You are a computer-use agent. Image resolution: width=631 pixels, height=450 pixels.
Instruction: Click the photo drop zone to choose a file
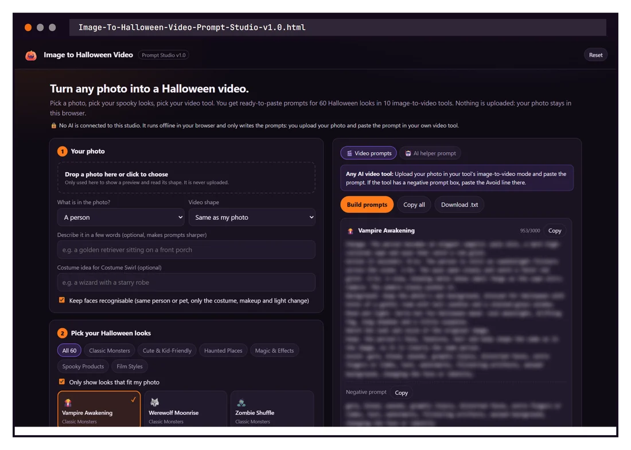point(186,178)
